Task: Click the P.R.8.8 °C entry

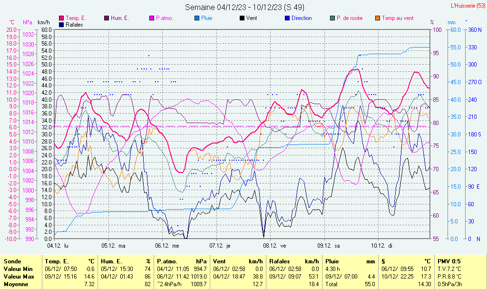Action: (450, 276)
